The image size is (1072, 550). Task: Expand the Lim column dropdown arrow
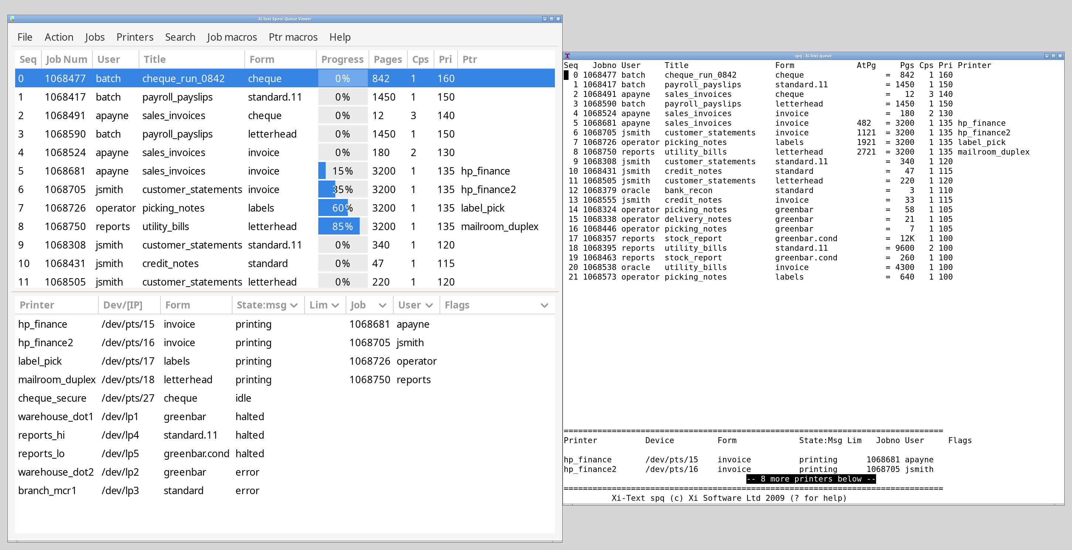[x=335, y=305]
